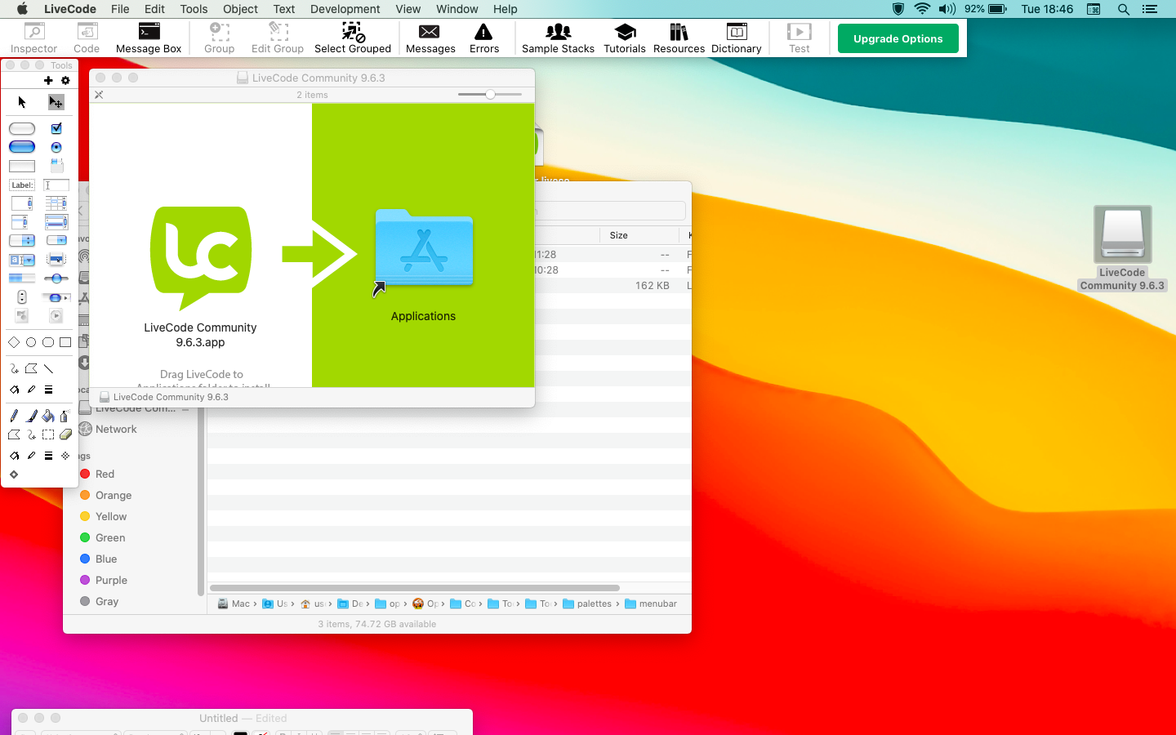Sort by the Size column header
Screen dimensions: 1176x735
point(618,235)
